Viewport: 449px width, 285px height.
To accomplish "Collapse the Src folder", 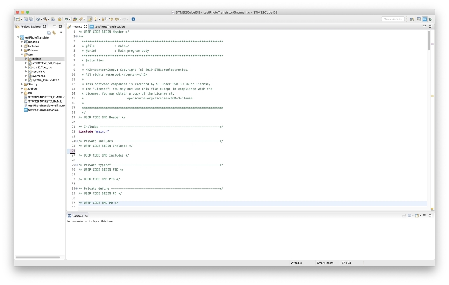I will [x=22, y=55].
